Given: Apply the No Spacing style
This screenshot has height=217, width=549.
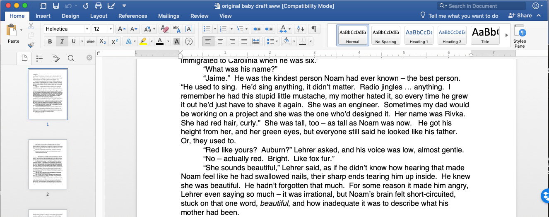Looking at the screenshot, I should click(386, 35).
